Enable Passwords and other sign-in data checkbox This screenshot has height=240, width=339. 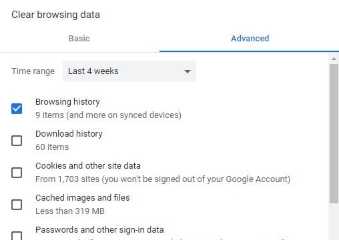coord(17,235)
